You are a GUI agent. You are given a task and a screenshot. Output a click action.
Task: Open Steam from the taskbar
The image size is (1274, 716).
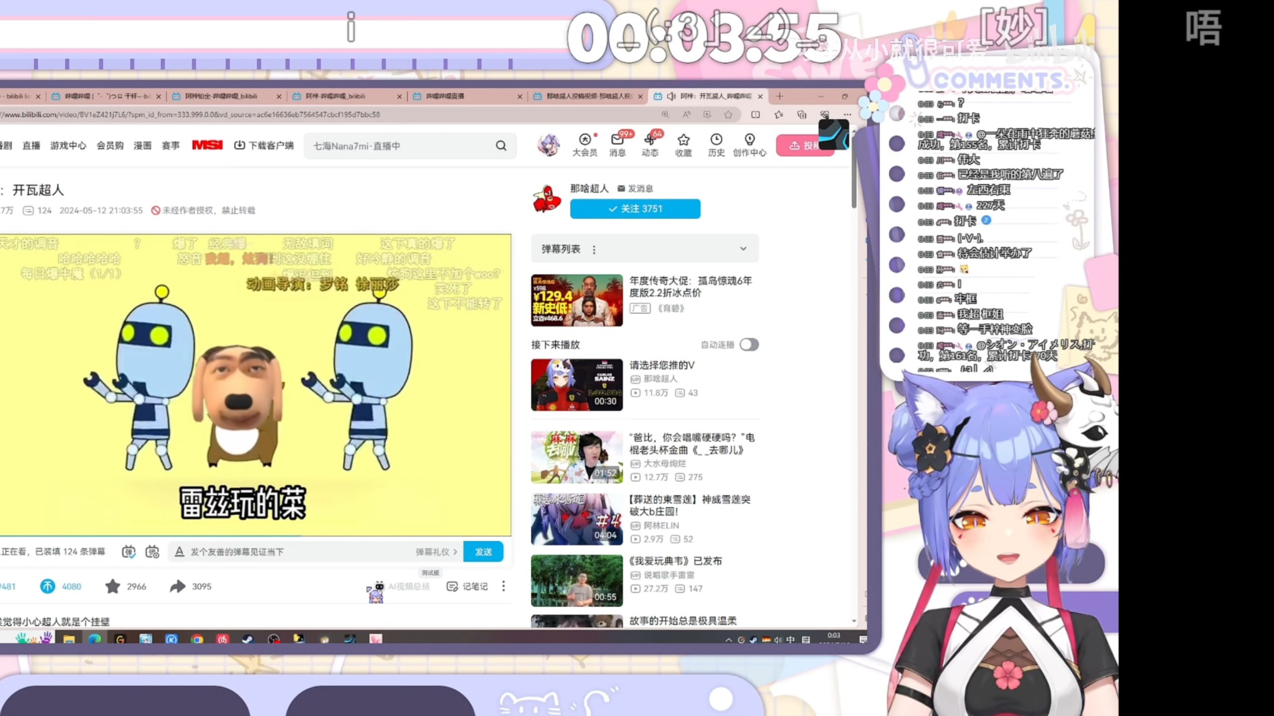[x=248, y=639]
